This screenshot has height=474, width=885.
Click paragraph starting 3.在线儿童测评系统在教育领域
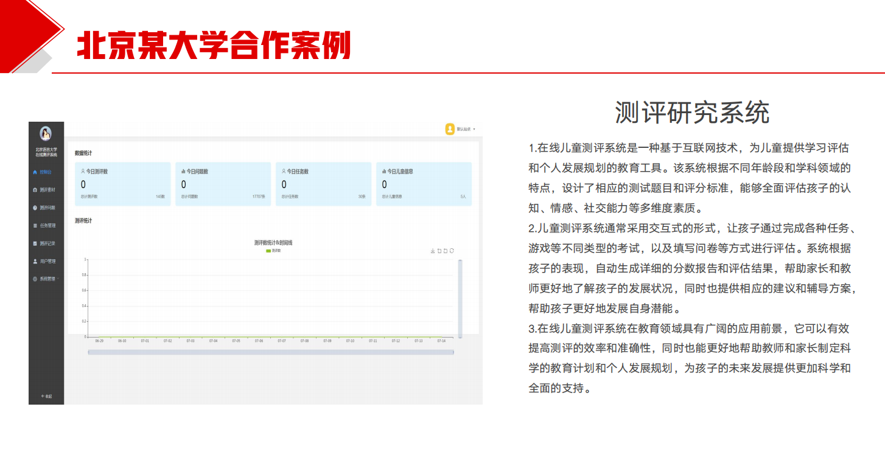coord(690,358)
